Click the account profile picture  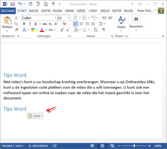pyautogui.click(x=161, y=11)
